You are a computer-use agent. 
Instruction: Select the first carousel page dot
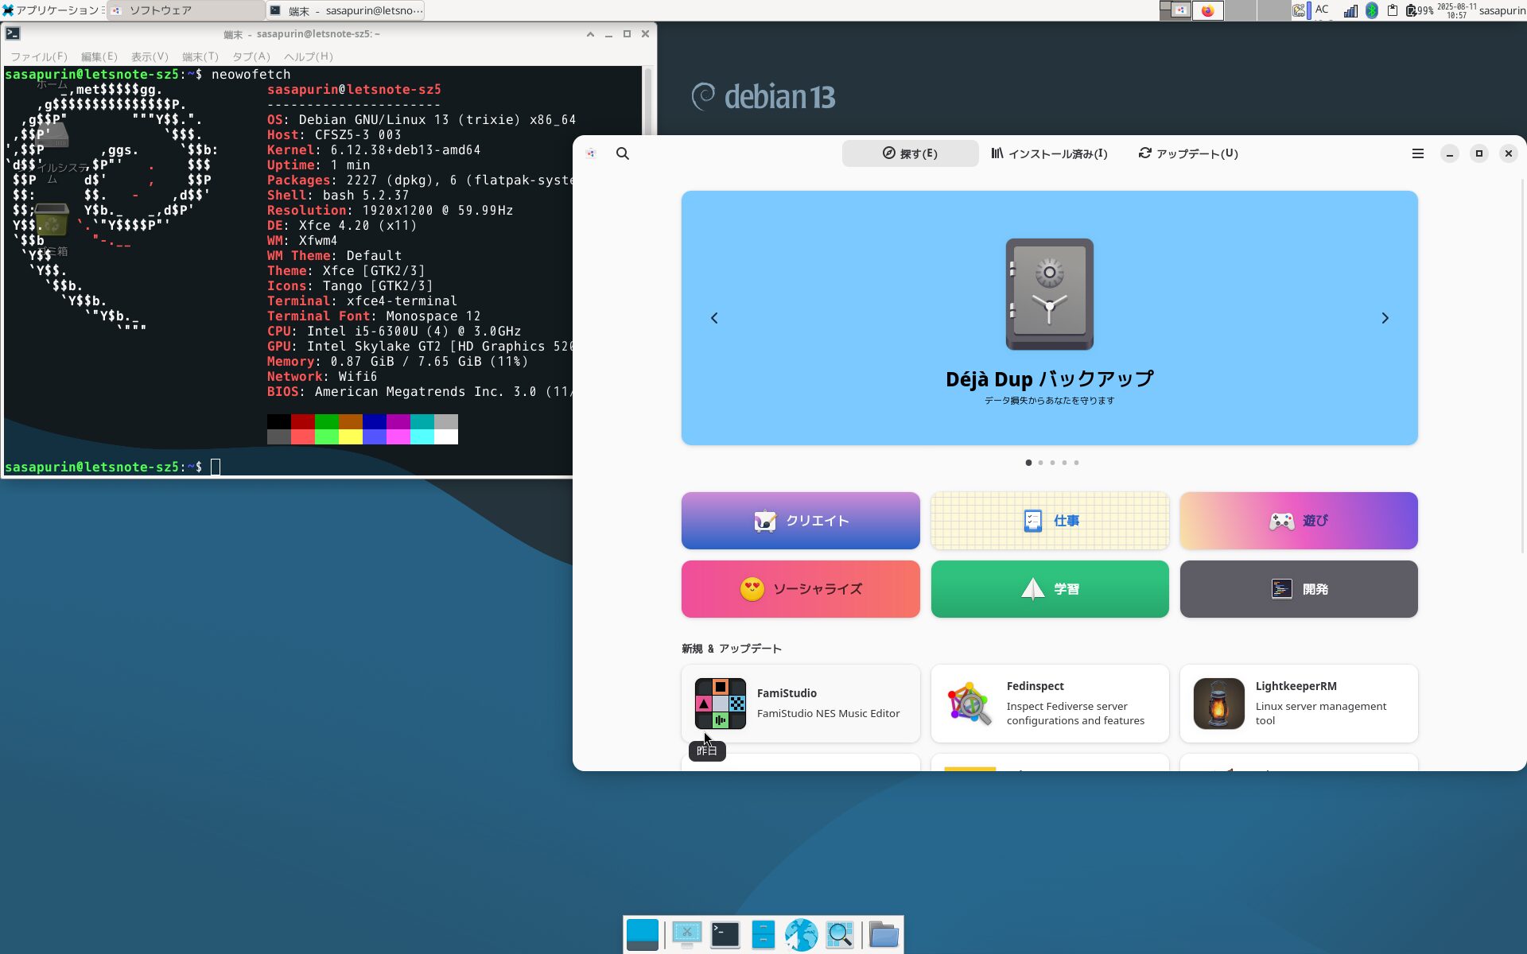click(x=1028, y=463)
